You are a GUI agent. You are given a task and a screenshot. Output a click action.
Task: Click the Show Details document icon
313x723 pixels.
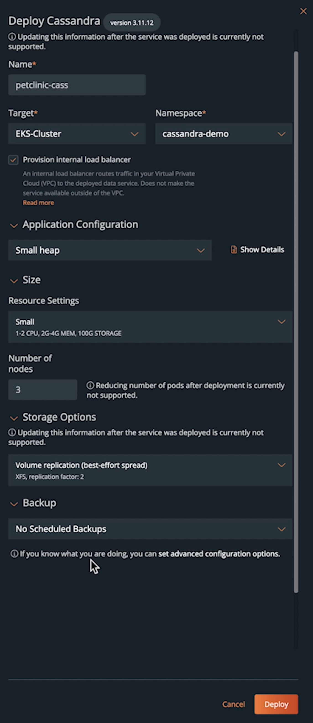pos(234,249)
